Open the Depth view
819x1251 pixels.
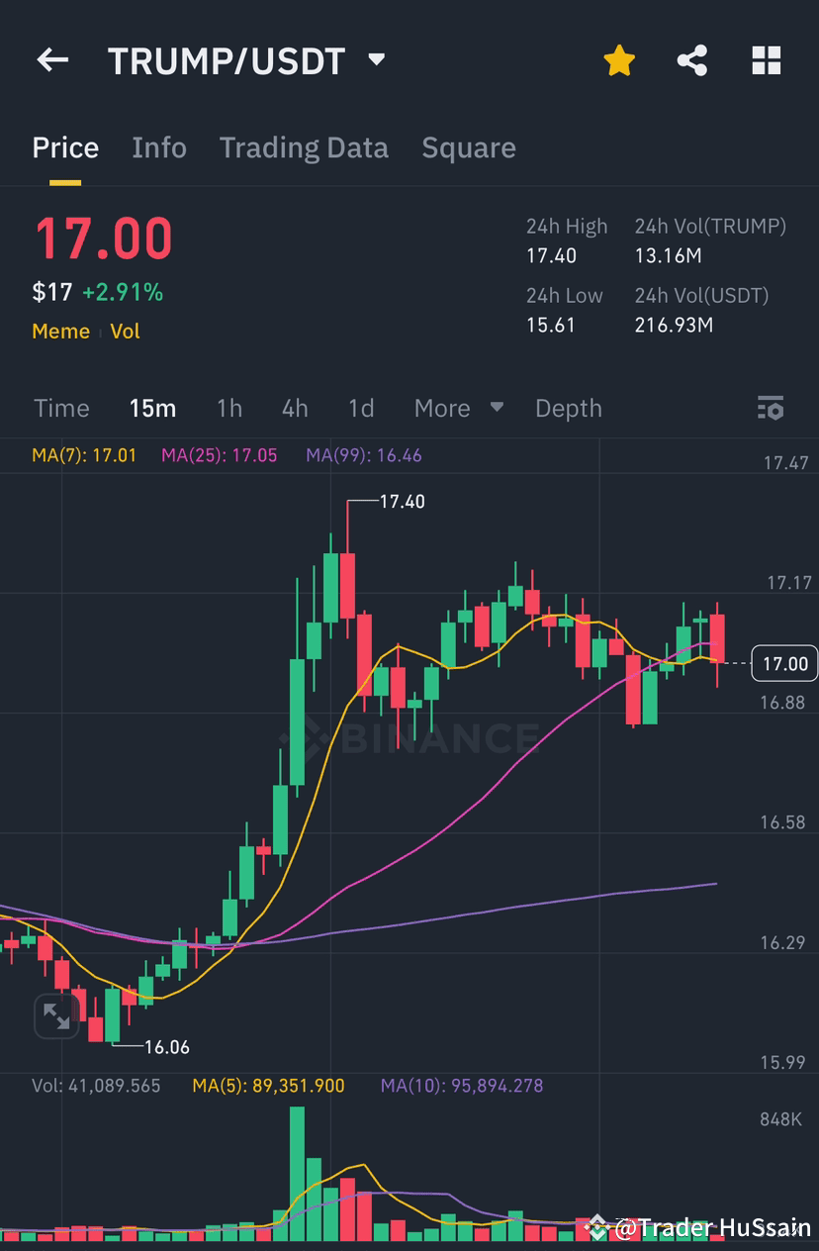coord(568,408)
